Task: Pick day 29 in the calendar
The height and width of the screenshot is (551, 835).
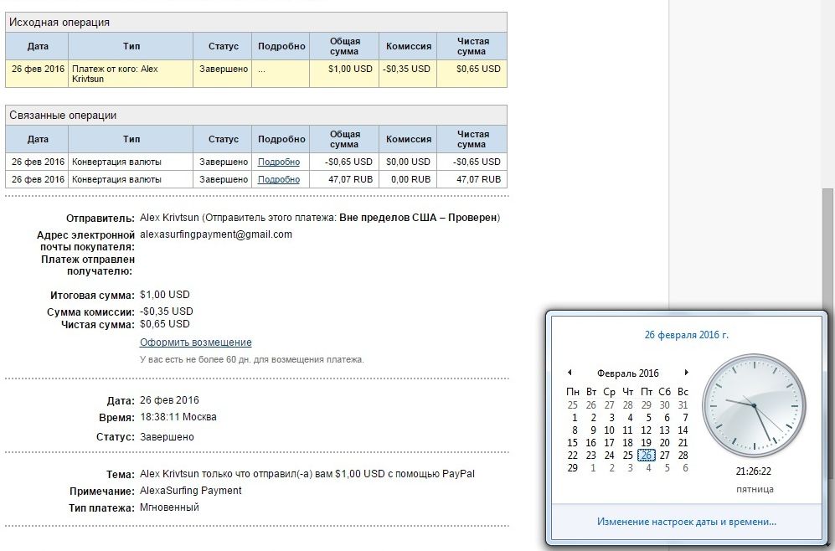Action: [573, 468]
